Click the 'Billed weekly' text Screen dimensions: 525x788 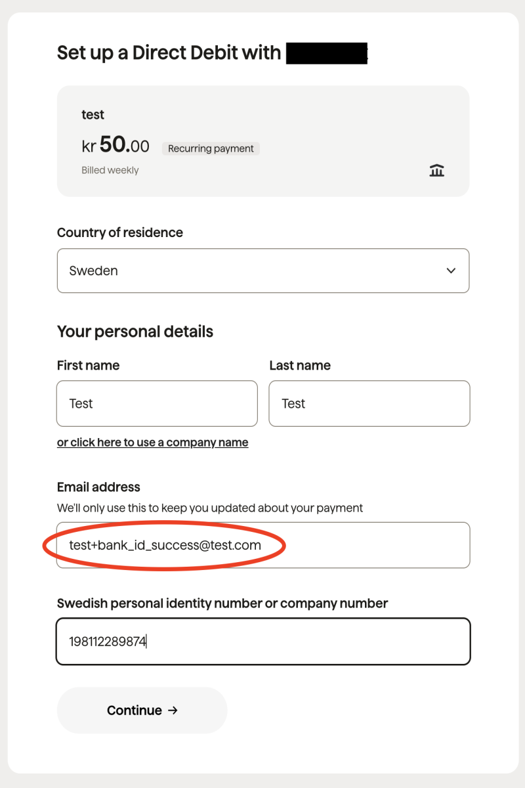coord(110,170)
